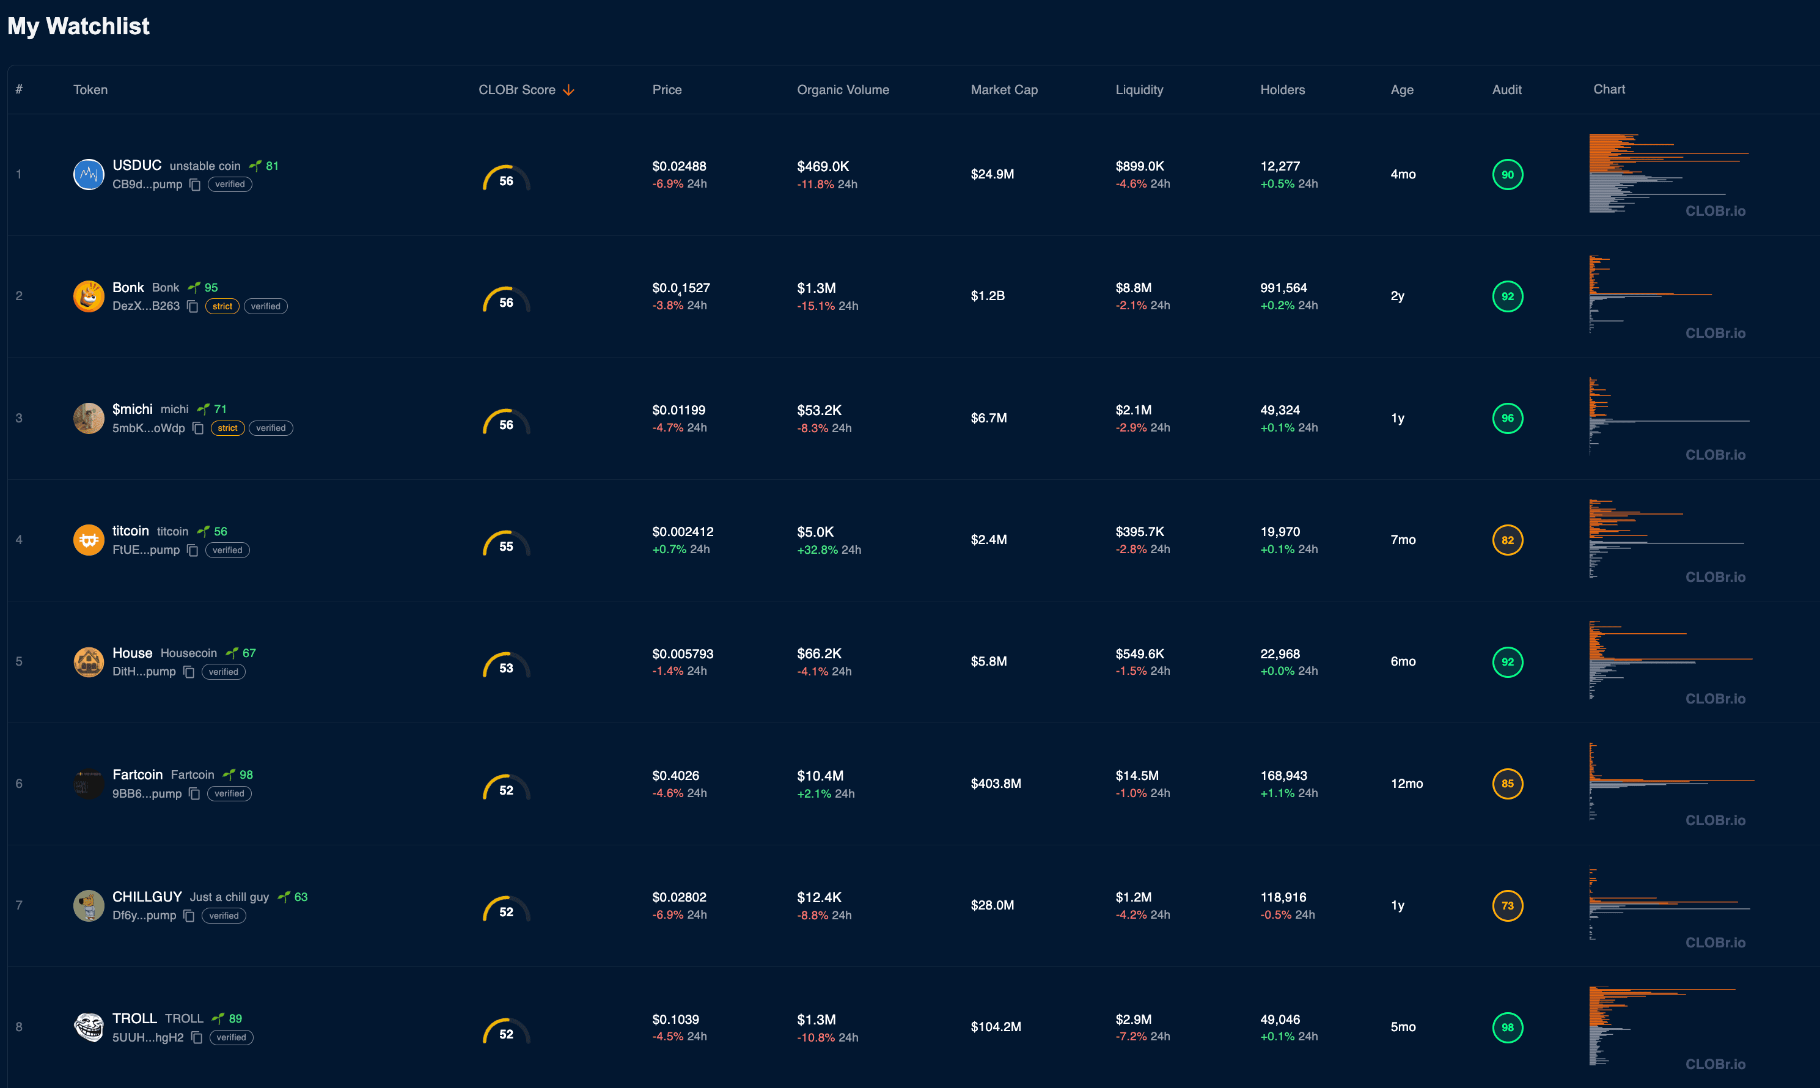Click House CLOBr score gauge 53
Viewport: 1820px width, 1088px height.
coord(507,665)
